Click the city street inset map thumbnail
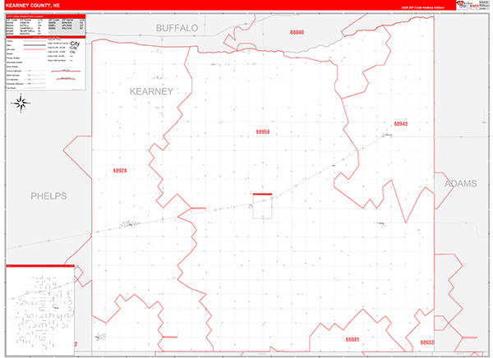The image size is (493, 358). click(x=40, y=310)
